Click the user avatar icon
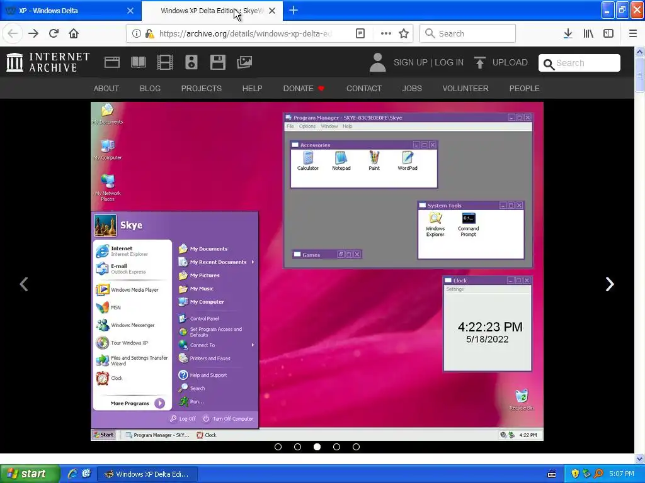Viewport: 645px width, 483px height. point(377,62)
